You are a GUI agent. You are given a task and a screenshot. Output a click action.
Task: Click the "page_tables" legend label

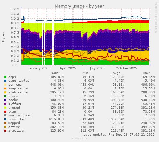click(x=19, y=81)
